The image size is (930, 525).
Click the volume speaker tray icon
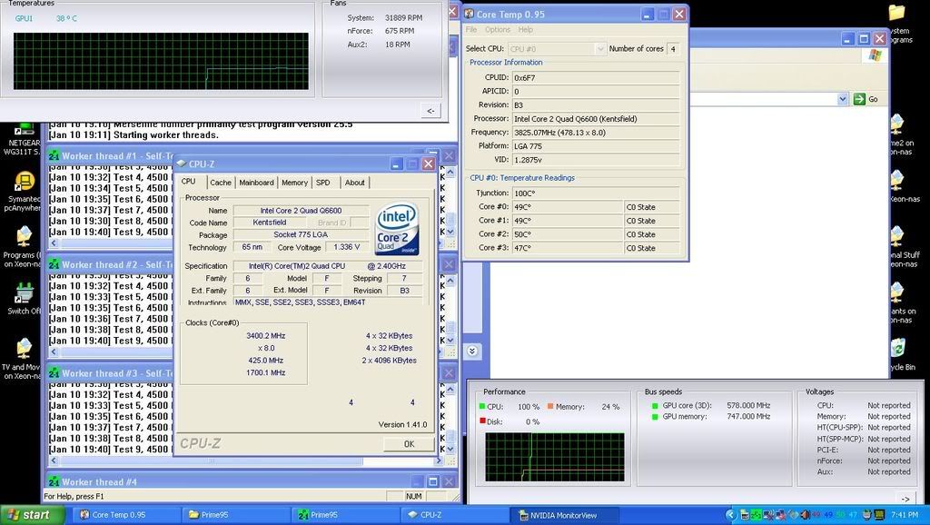[805, 515]
